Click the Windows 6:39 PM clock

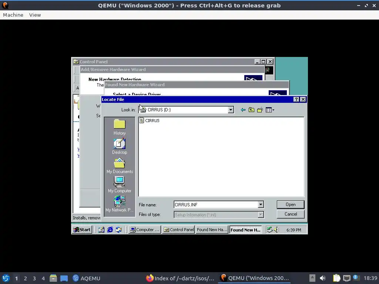coord(294,230)
